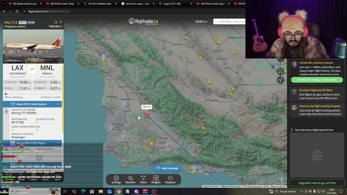
Task: Click the Philippine Airlines 777 photo thumbnail
Action: tap(33, 46)
